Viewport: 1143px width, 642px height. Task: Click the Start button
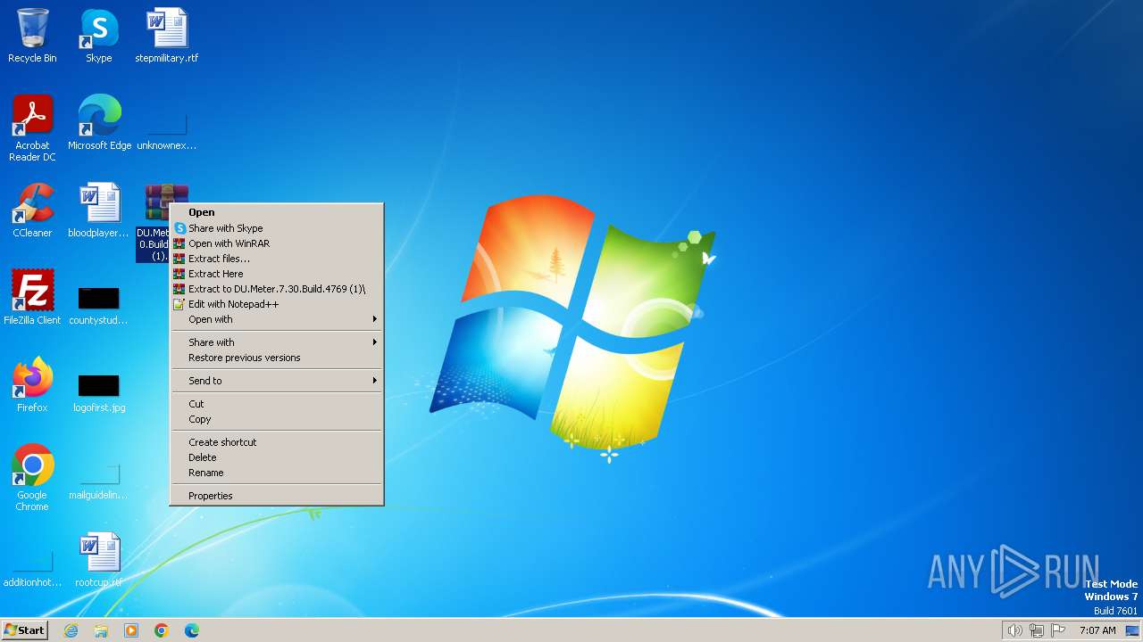click(x=24, y=630)
